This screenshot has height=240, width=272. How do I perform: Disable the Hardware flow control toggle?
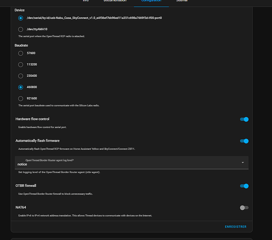pos(244,119)
